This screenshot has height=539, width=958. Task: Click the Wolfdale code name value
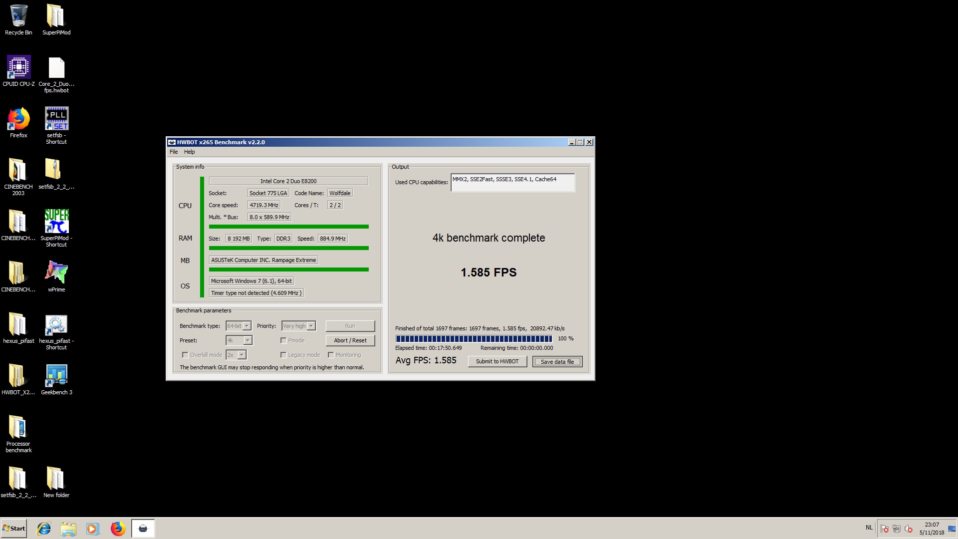[x=340, y=194]
